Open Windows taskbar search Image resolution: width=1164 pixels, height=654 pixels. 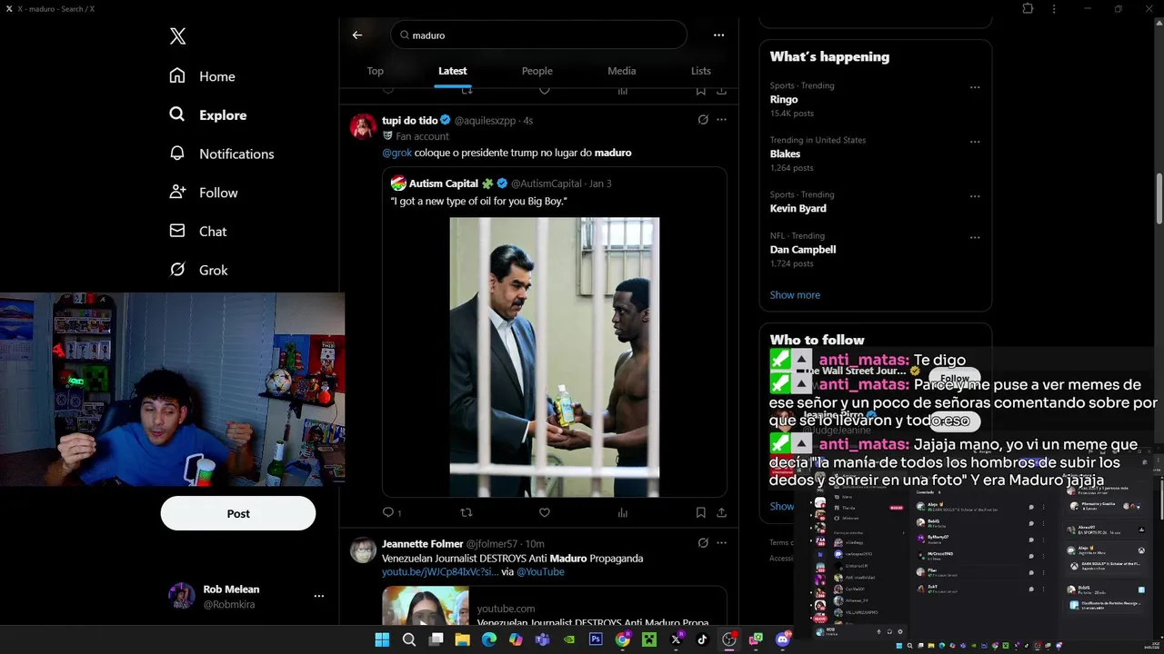(x=409, y=639)
